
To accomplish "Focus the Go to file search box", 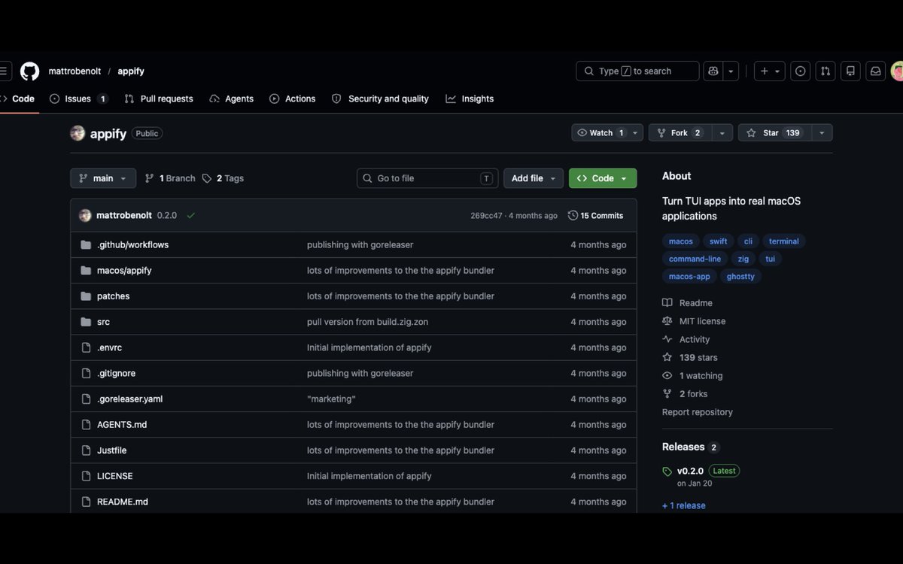I will click(x=427, y=178).
